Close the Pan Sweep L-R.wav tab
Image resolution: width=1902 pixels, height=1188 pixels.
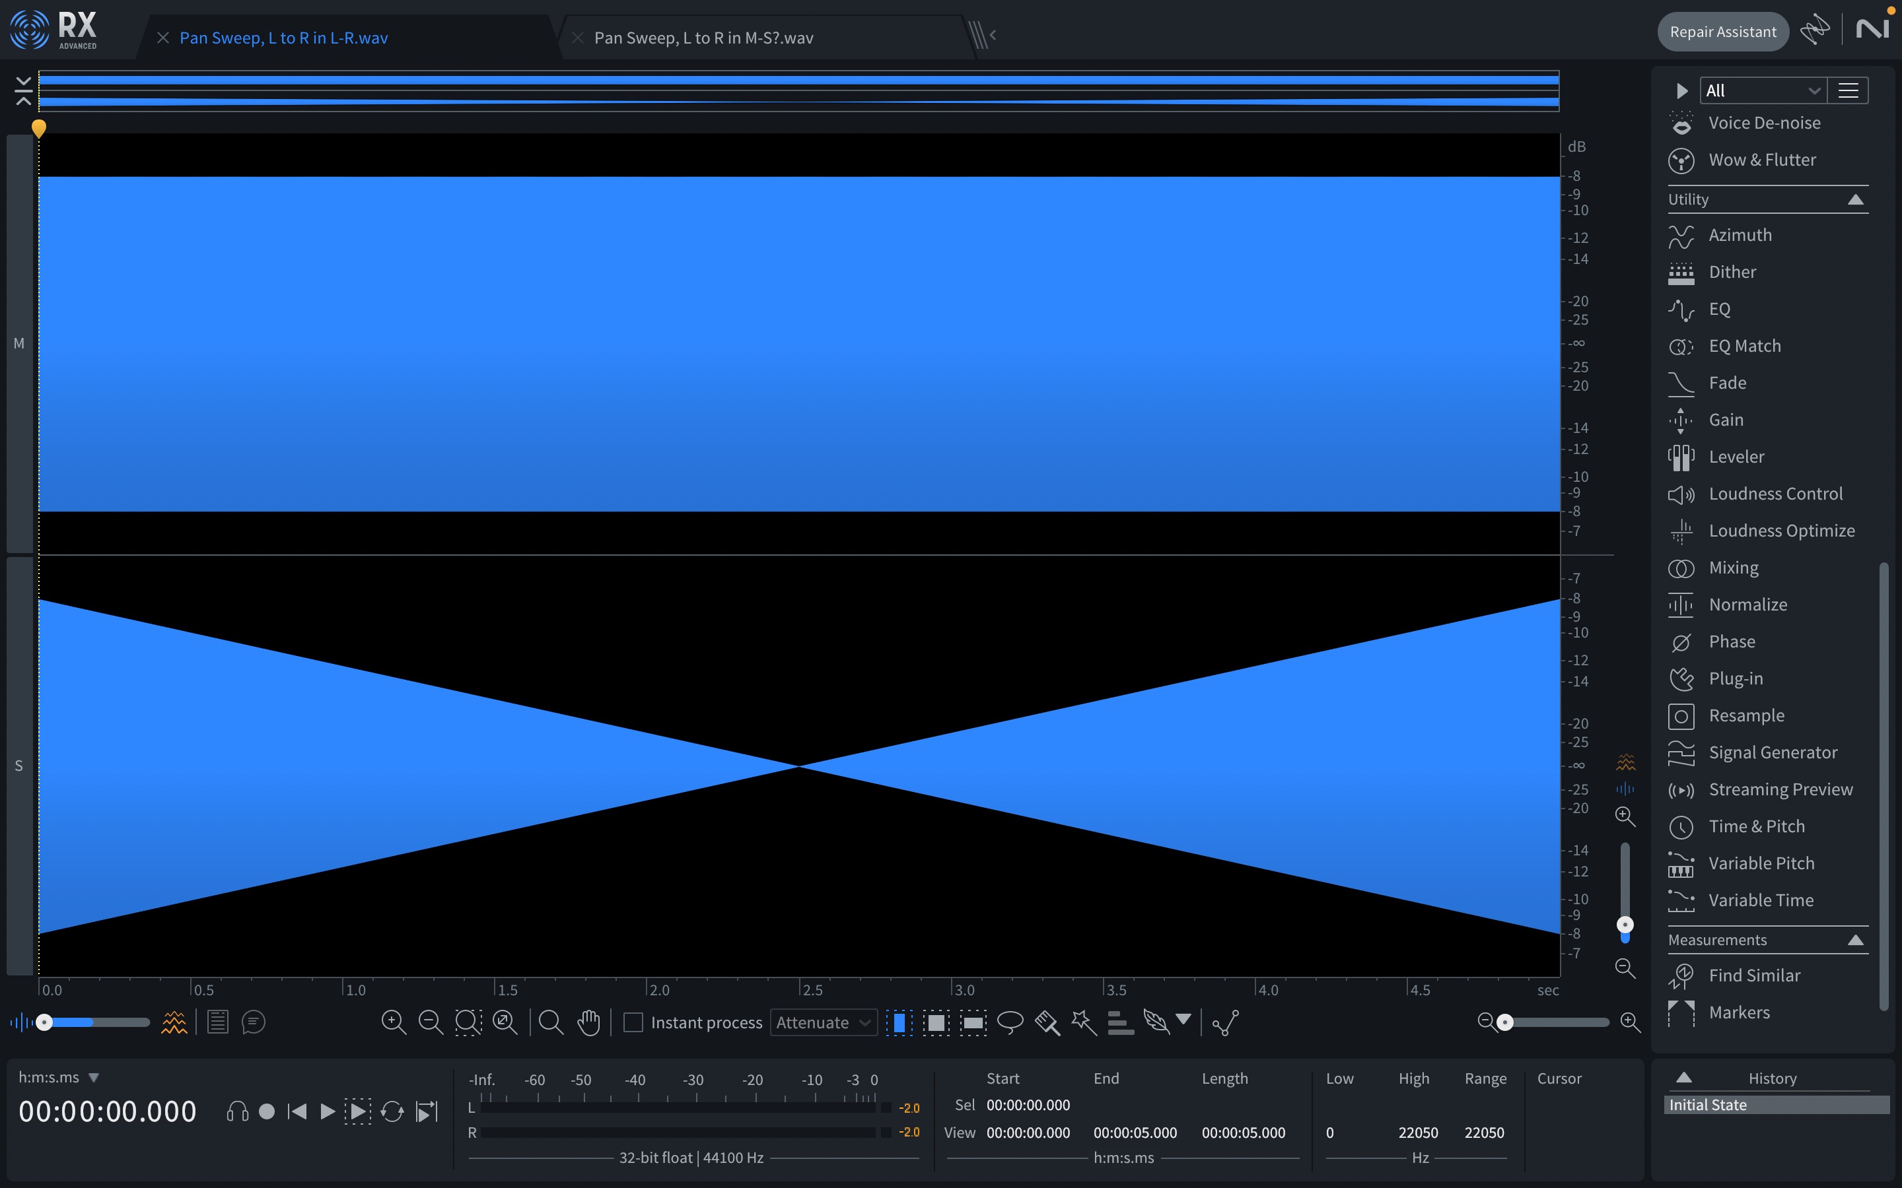tap(162, 38)
